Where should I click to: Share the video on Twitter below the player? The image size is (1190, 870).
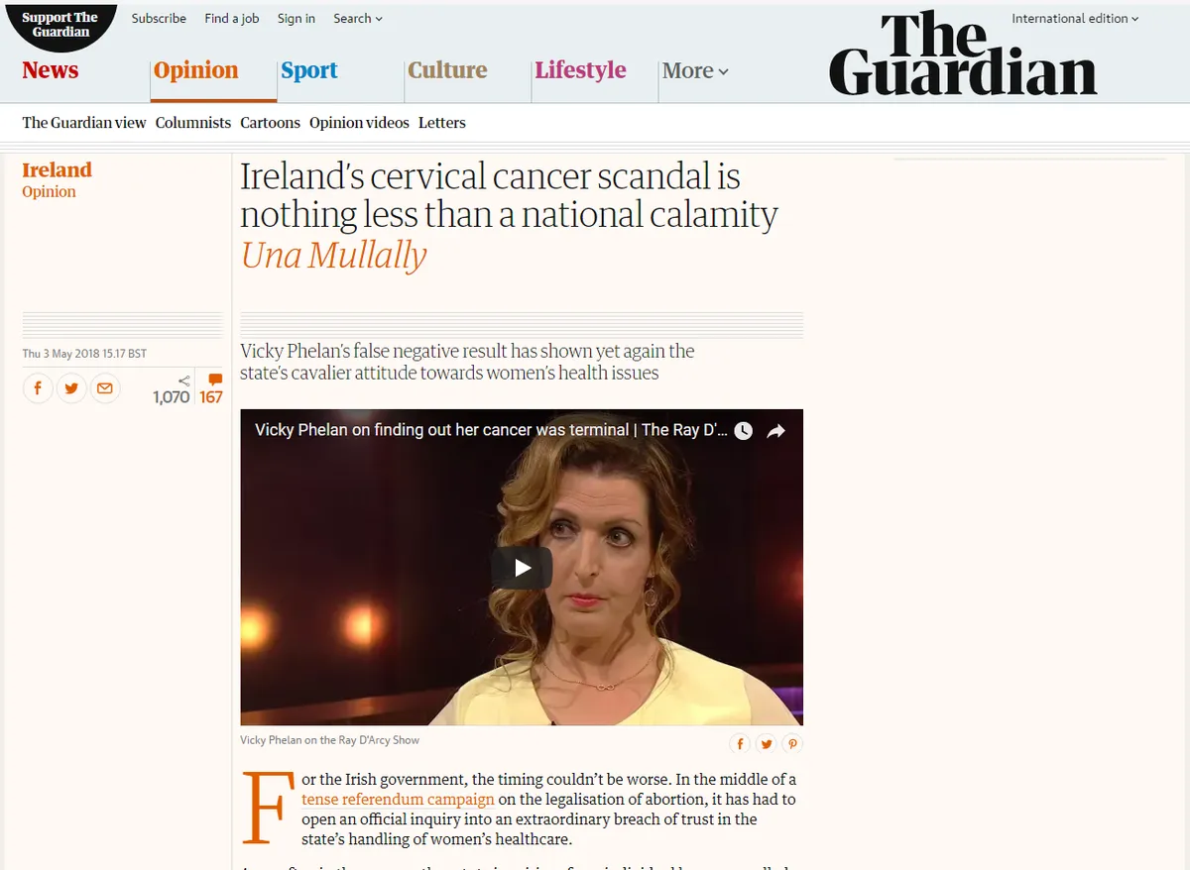coord(766,743)
